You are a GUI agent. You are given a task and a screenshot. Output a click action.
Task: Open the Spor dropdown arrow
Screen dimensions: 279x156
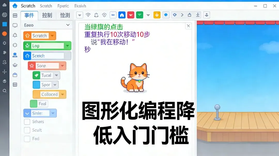(55, 85)
